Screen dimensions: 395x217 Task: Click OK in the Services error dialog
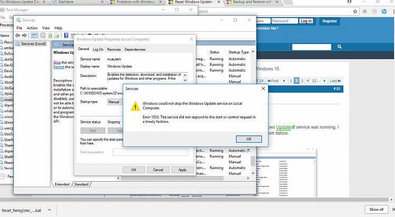(249, 139)
